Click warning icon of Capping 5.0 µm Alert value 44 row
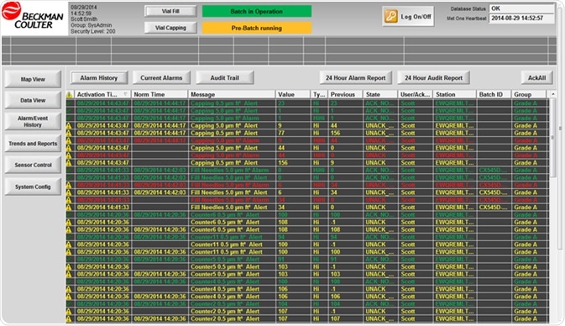This screenshot has width=565, height=326. click(x=69, y=148)
